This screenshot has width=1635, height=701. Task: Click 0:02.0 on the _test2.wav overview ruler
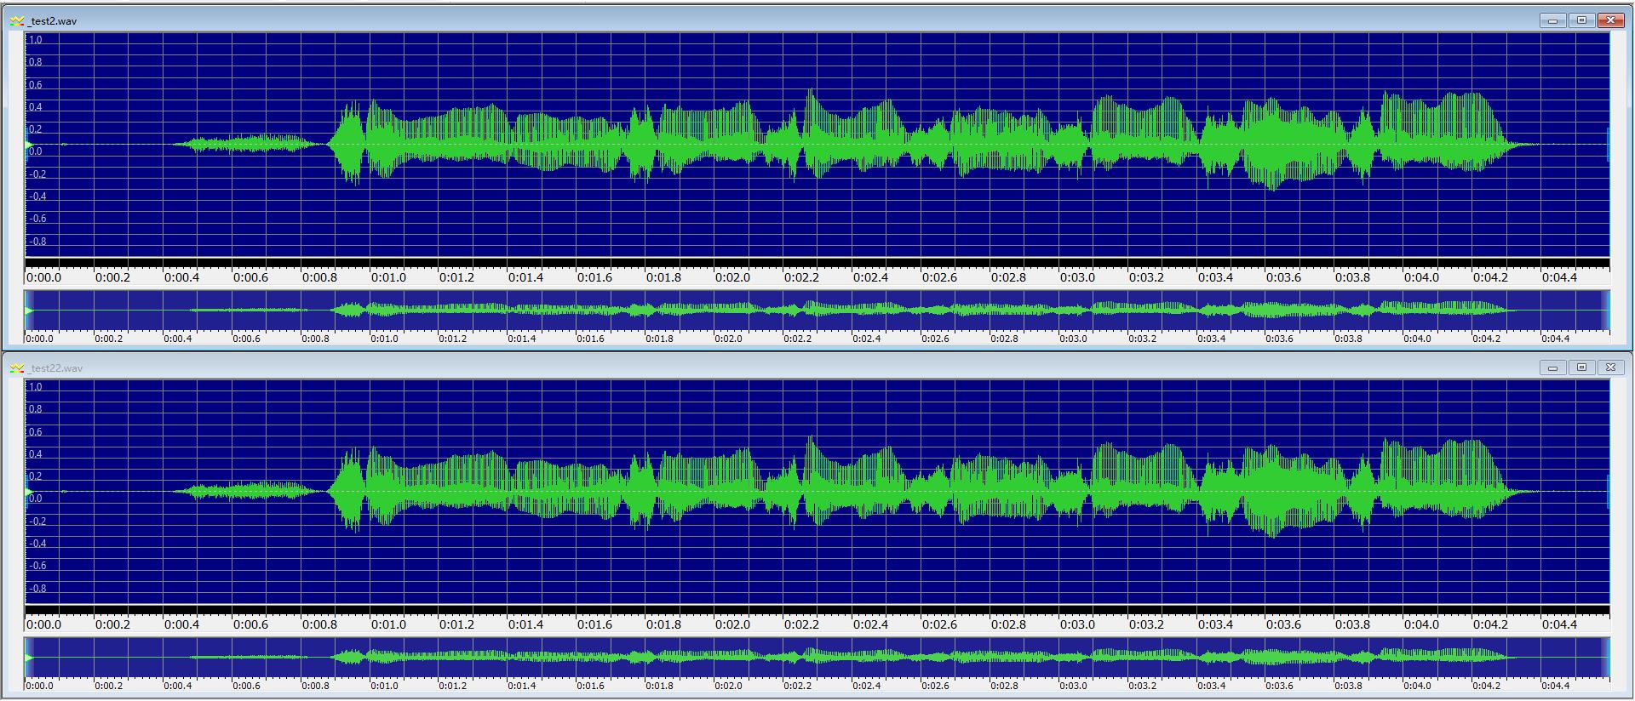(728, 339)
